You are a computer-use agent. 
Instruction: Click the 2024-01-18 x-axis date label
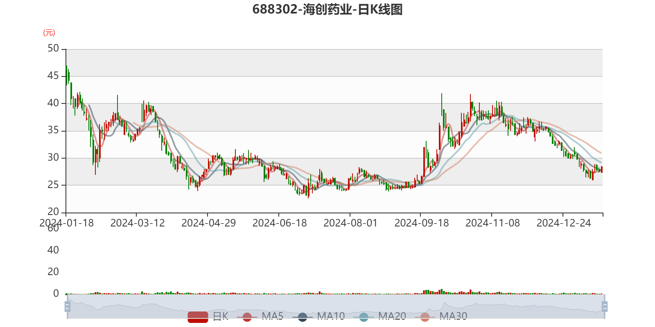[66, 223]
